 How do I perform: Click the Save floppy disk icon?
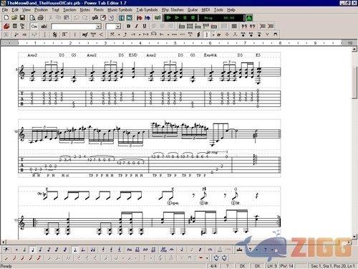22,18
